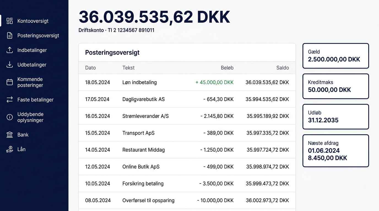Select the Dagligvarebutik AS transaction
379x211 pixels.
[x=187, y=99]
